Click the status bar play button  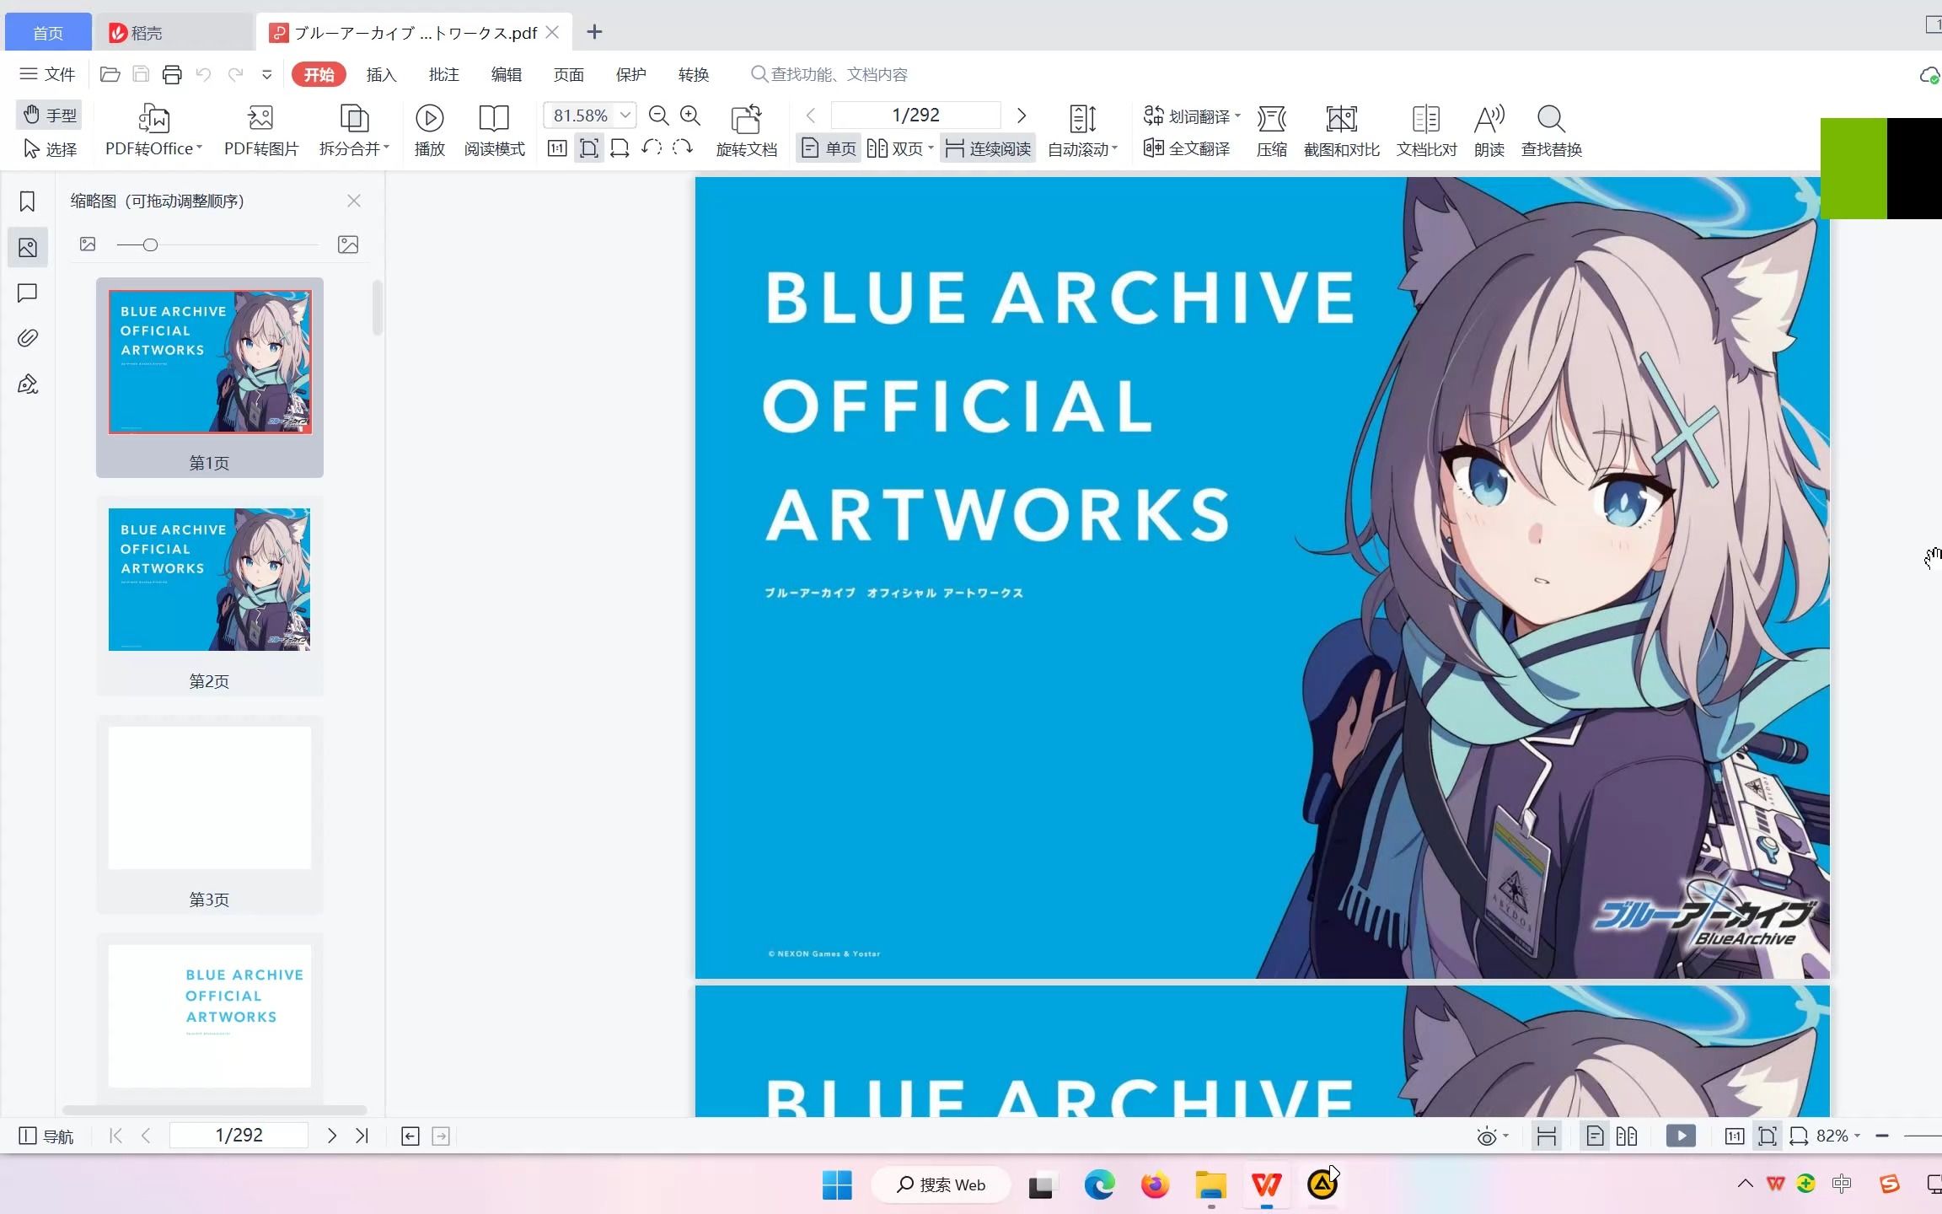point(1681,1136)
